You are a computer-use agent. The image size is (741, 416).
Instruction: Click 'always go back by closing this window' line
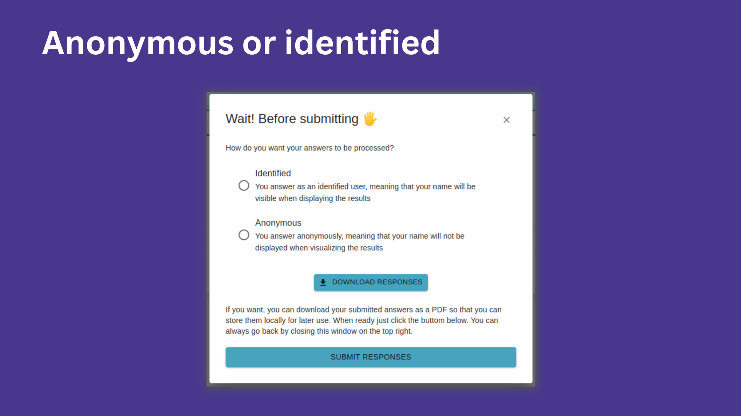(319, 331)
